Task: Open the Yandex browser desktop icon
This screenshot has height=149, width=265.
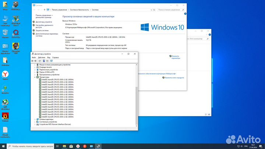Action: click(x=5, y=74)
